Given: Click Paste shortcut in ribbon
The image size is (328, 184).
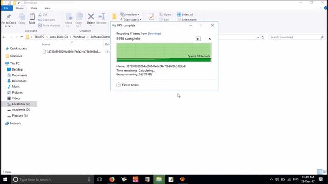Looking at the screenshot, I should (x=49, y=25).
